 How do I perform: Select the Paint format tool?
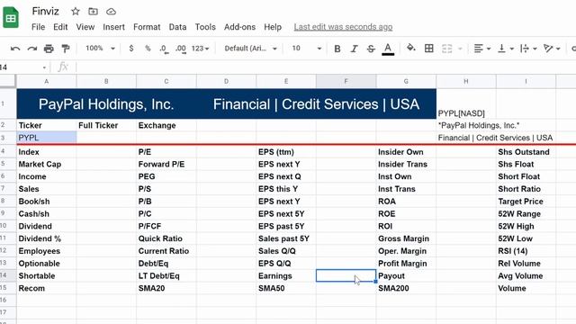[66, 49]
